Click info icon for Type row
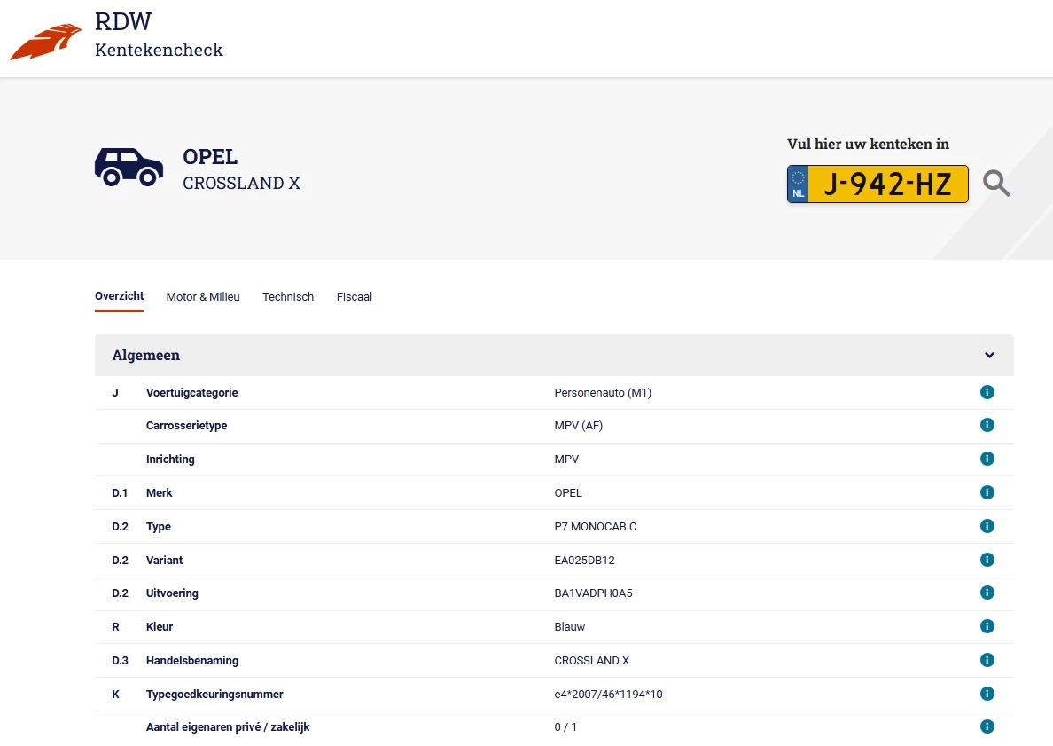Image resolution: width=1053 pixels, height=746 pixels. (x=987, y=526)
